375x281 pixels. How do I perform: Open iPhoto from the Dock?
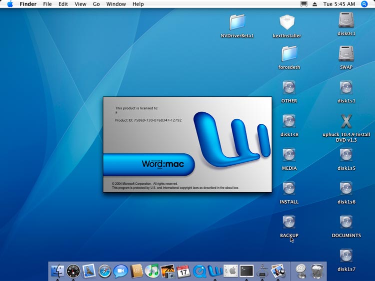click(x=167, y=271)
